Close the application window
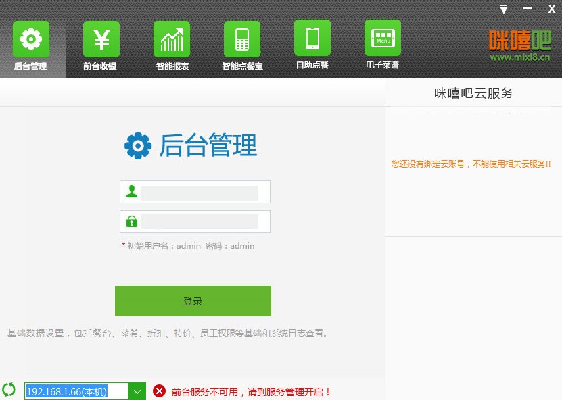Screen dimensions: 562x400 click(x=552, y=9)
